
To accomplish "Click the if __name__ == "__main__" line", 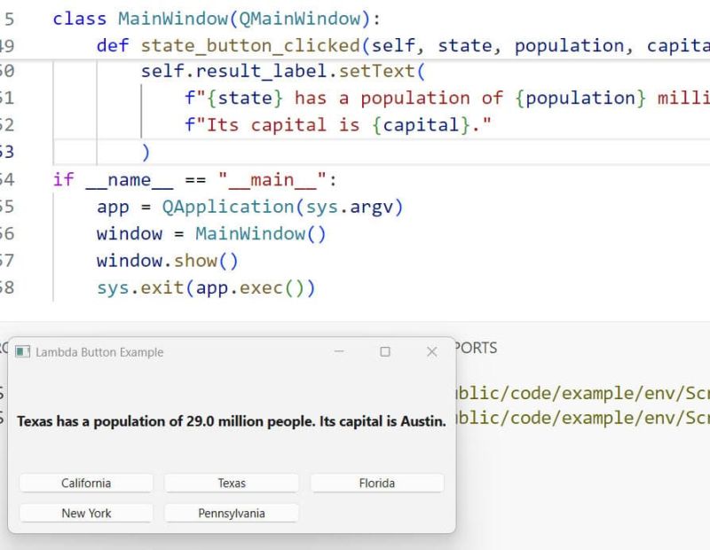I will click(x=195, y=180).
